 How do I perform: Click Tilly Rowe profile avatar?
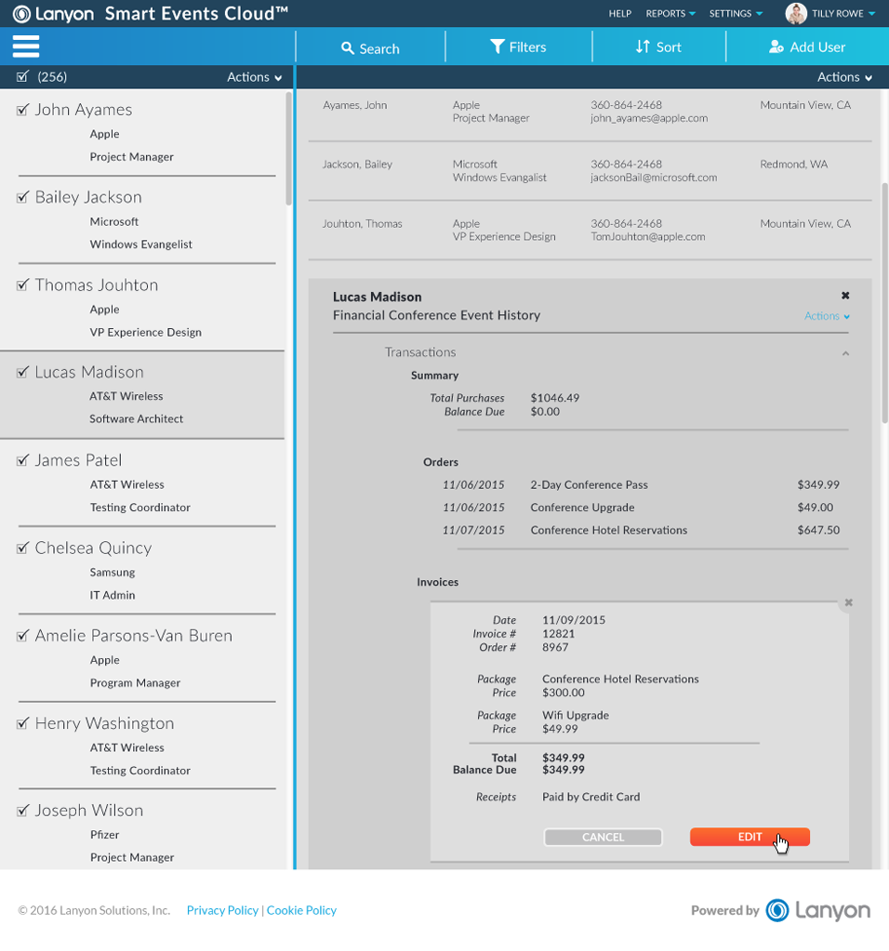(x=796, y=13)
